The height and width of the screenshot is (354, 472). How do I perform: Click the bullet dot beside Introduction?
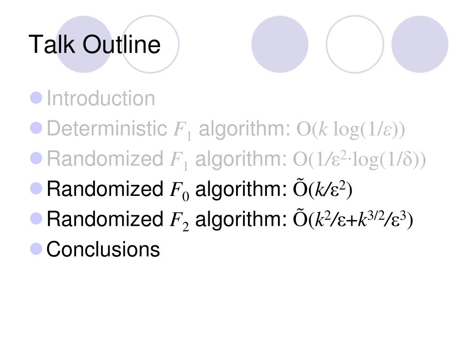click(36, 98)
